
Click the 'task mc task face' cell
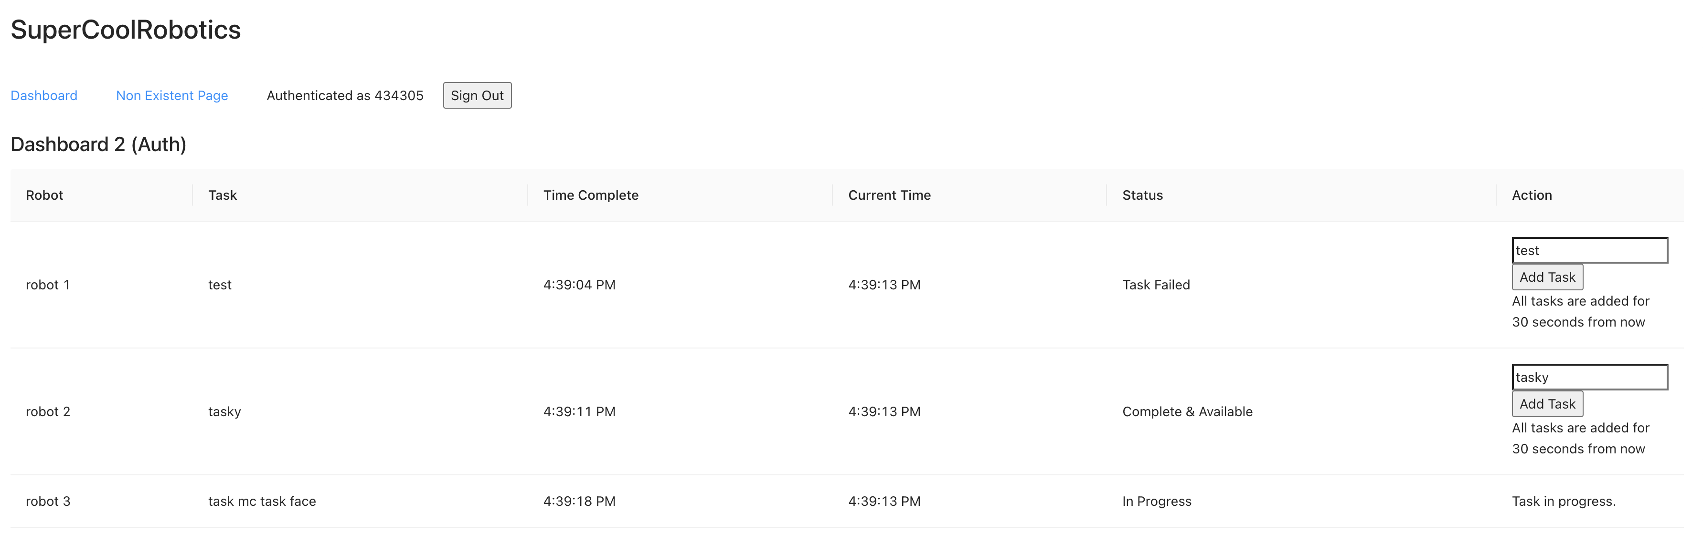(262, 502)
